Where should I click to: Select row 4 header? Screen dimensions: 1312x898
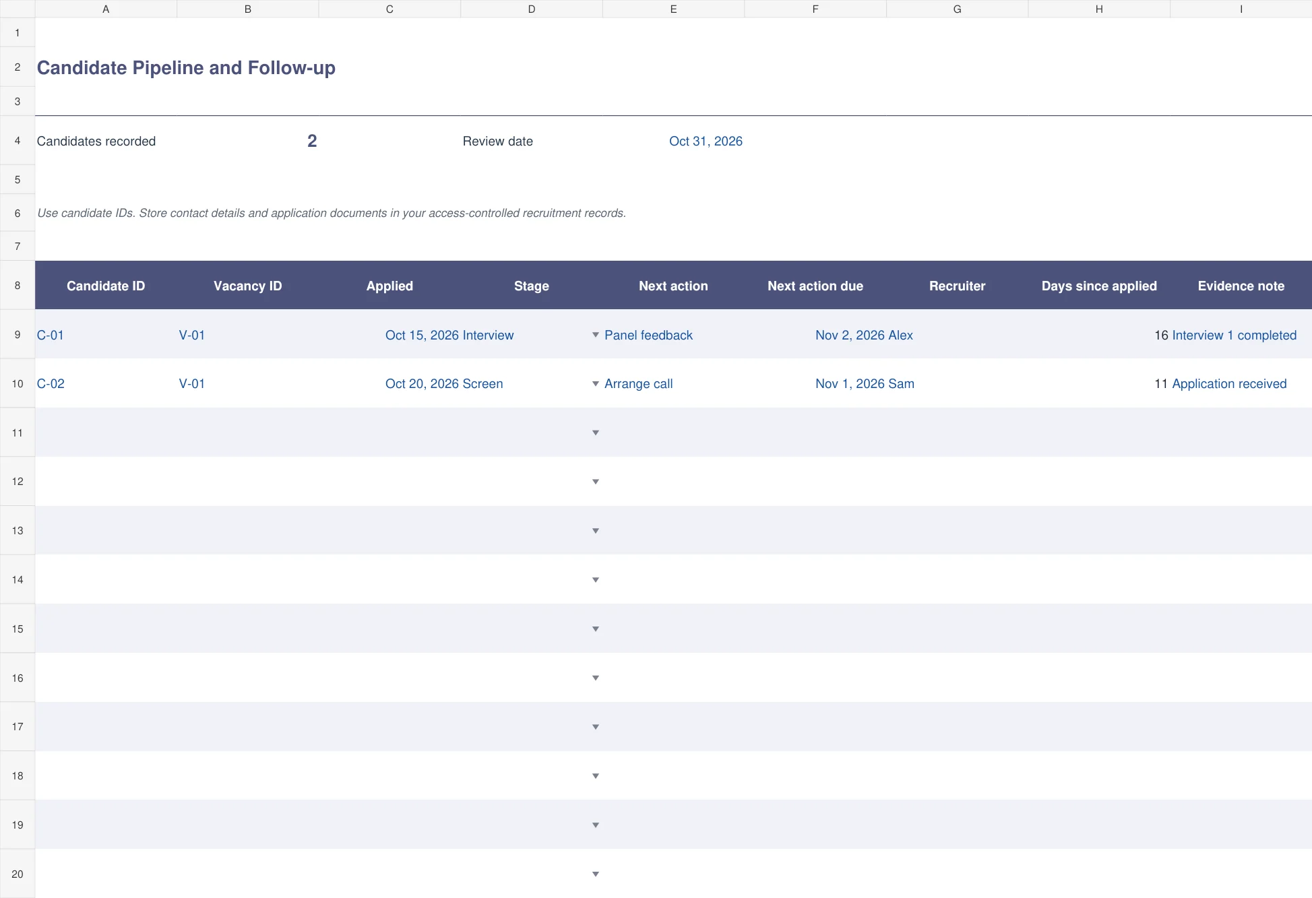(x=18, y=141)
